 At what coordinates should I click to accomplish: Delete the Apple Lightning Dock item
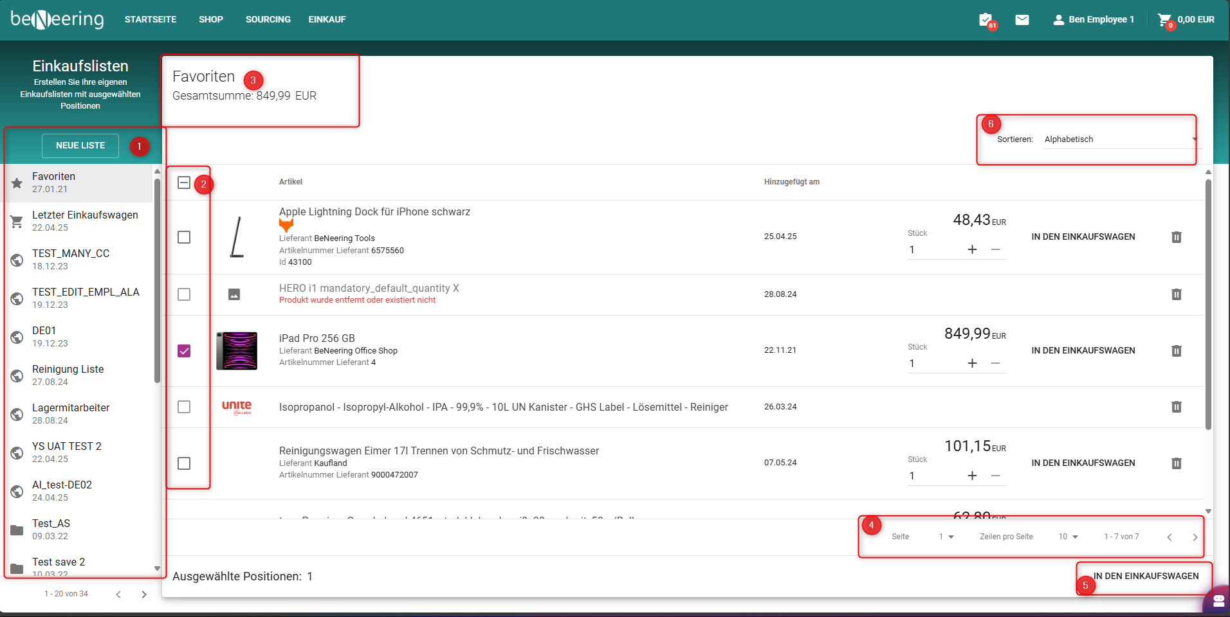pyautogui.click(x=1176, y=237)
